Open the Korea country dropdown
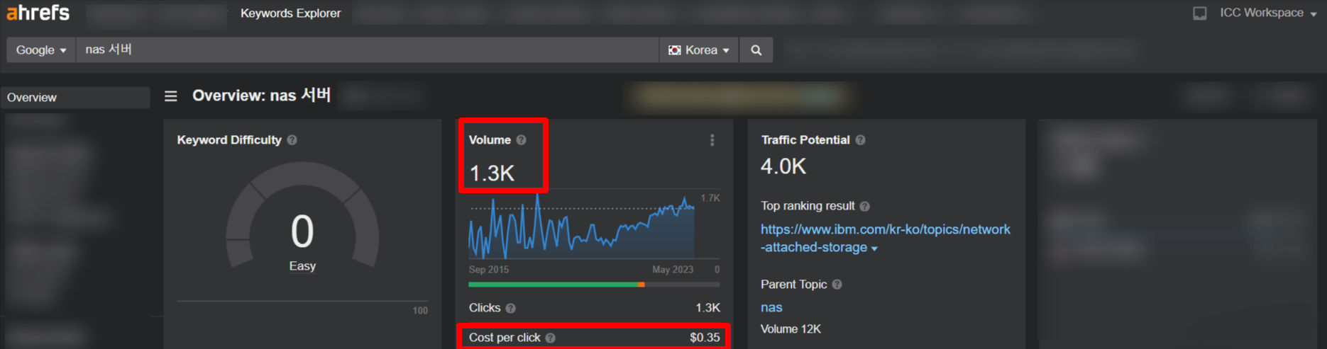The height and width of the screenshot is (349, 1327). pyautogui.click(x=699, y=50)
